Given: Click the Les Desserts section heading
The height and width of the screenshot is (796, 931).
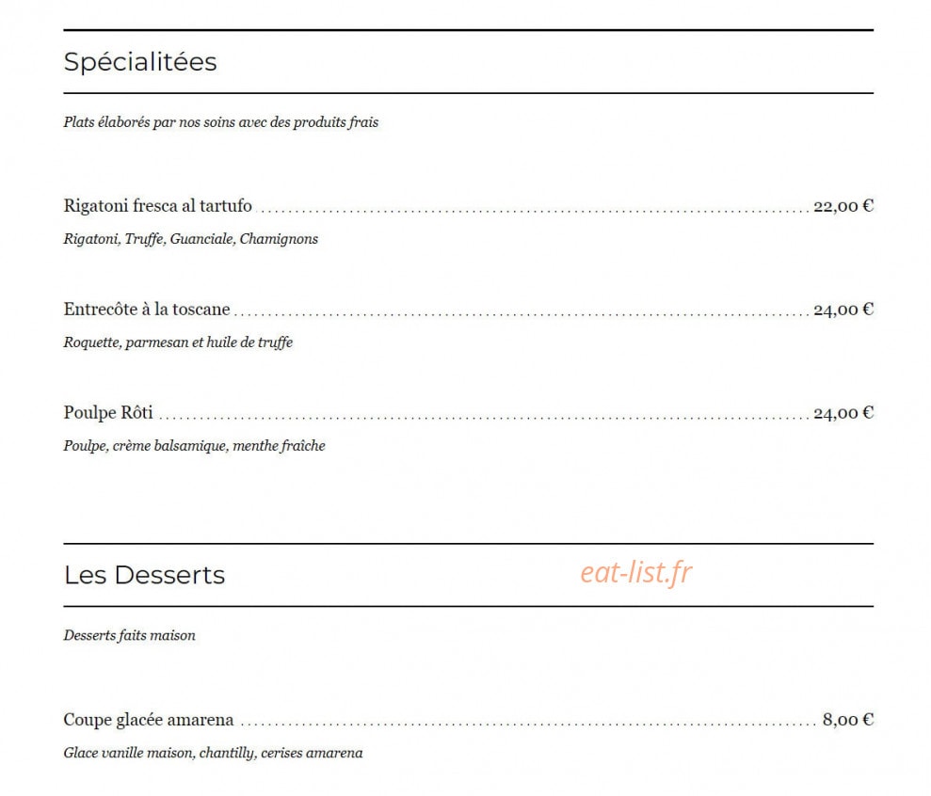Looking at the screenshot, I should tap(144, 575).
